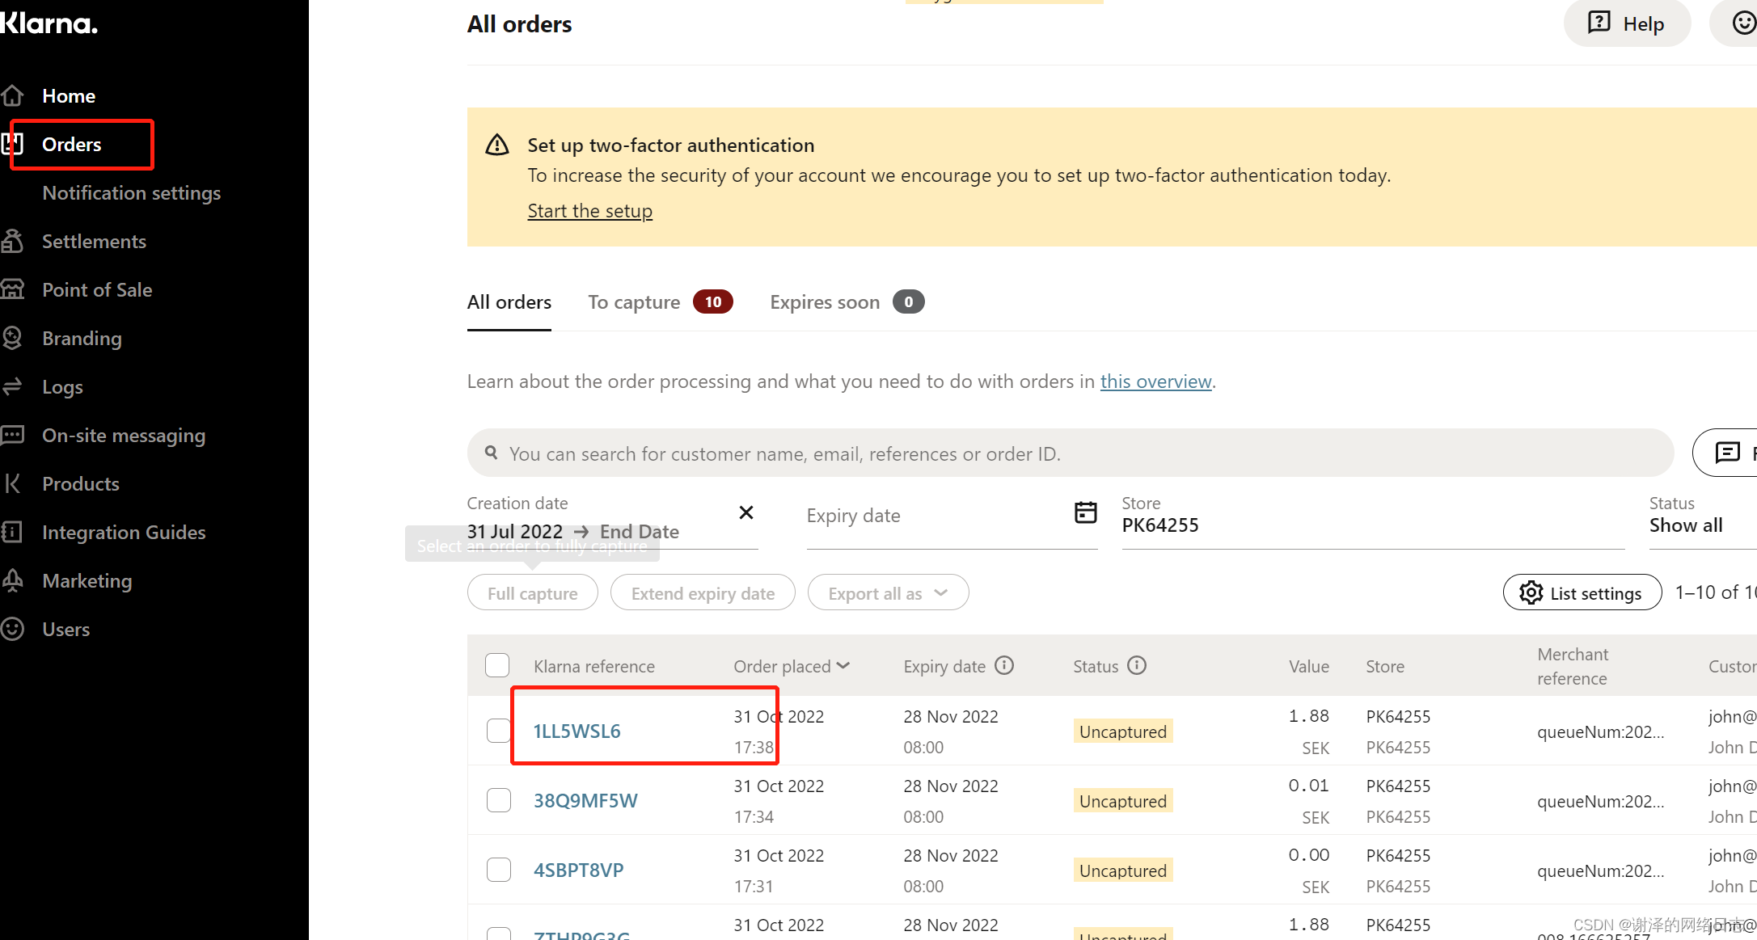
Task: Click the Users smiley icon
Action: click(x=12, y=629)
